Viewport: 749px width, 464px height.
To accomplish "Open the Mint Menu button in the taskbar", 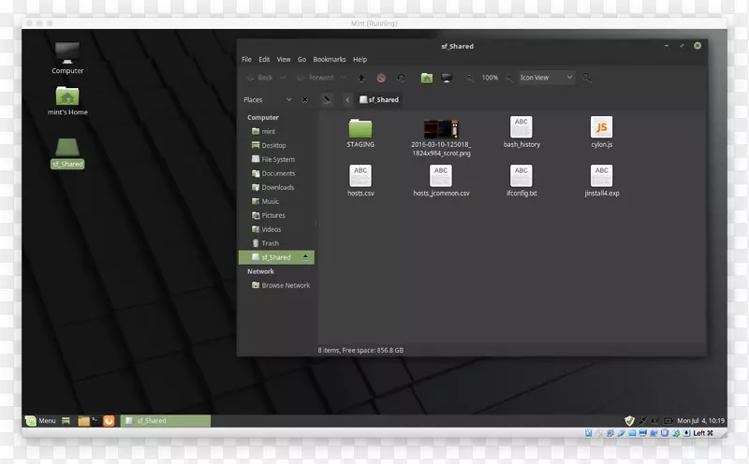I will pyautogui.click(x=41, y=421).
